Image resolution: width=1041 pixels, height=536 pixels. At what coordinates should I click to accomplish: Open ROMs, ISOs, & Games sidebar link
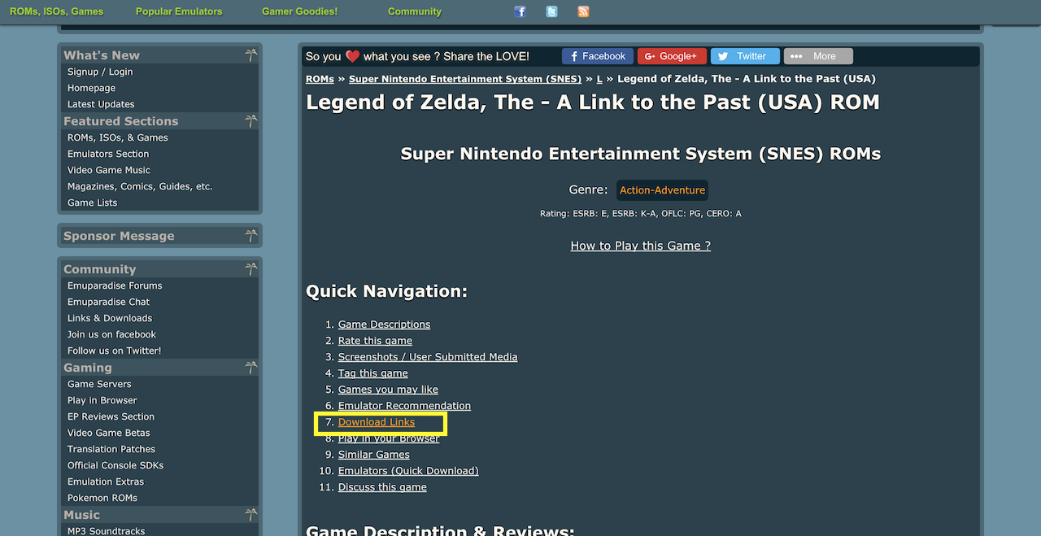point(118,137)
